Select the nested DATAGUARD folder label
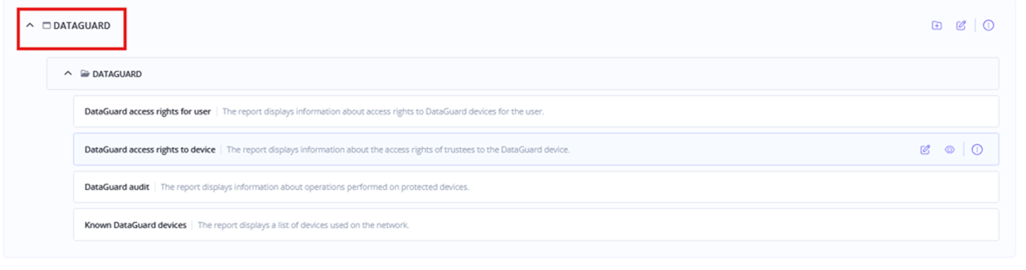The image size is (1026, 270). pyautogui.click(x=117, y=74)
